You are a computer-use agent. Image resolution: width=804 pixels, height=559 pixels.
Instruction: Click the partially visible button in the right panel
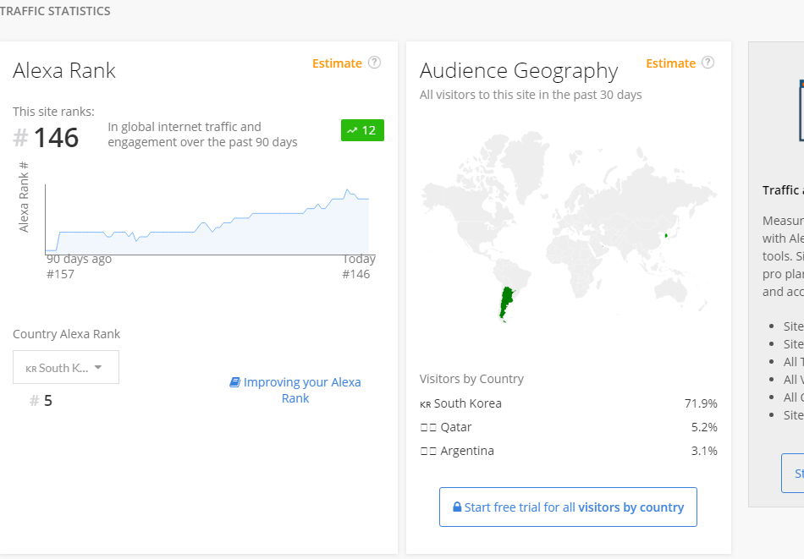(794, 474)
